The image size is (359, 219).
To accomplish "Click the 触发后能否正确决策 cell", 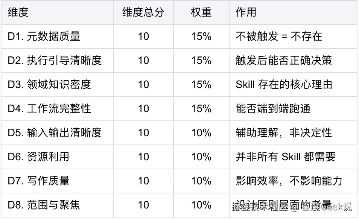I will (x=284, y=61).
